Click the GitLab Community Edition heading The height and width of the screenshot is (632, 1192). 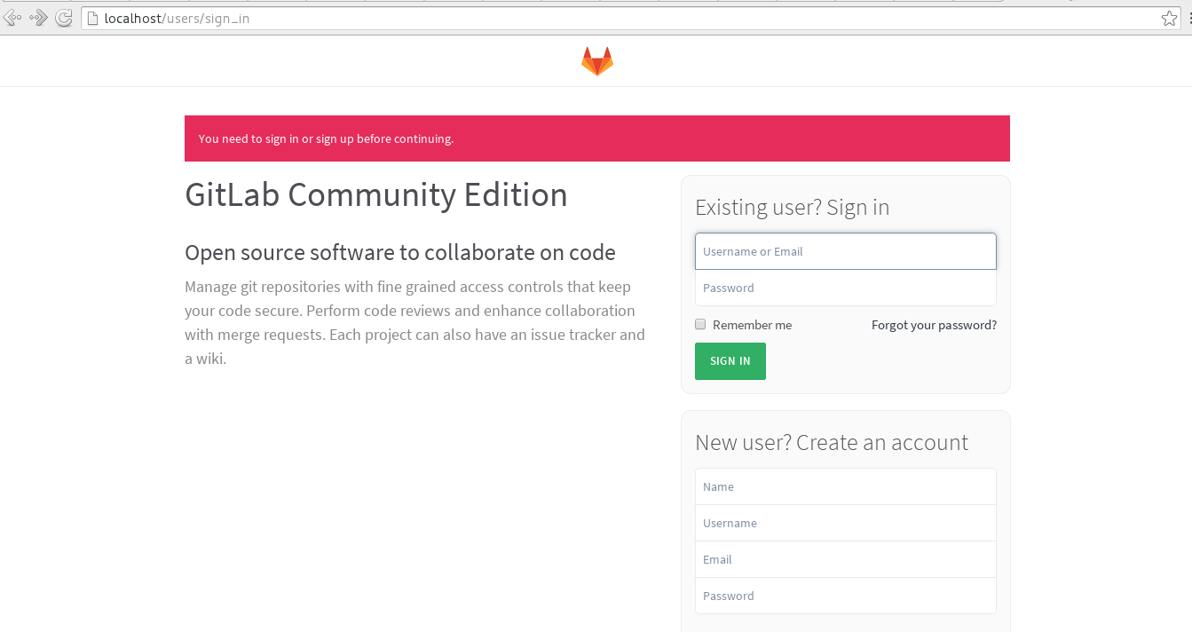(375, 195)
